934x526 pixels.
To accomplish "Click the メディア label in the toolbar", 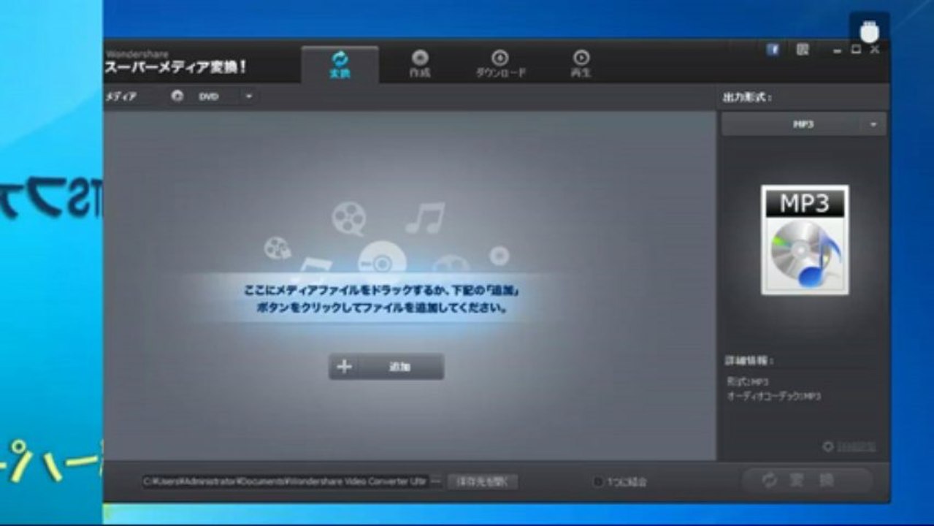I will tap(121, 96).
